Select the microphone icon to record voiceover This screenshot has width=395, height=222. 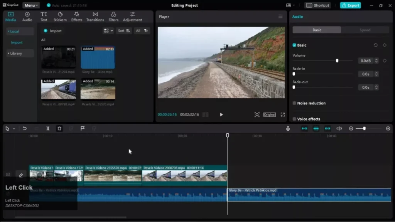(288, 128)
